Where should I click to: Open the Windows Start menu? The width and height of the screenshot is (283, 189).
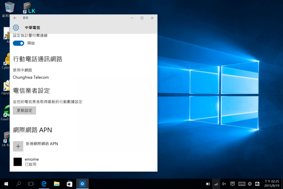6,184
